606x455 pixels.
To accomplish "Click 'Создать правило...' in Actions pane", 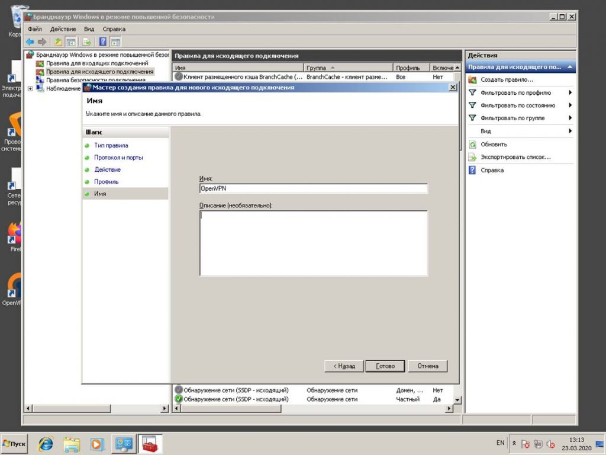I will 507,80.
